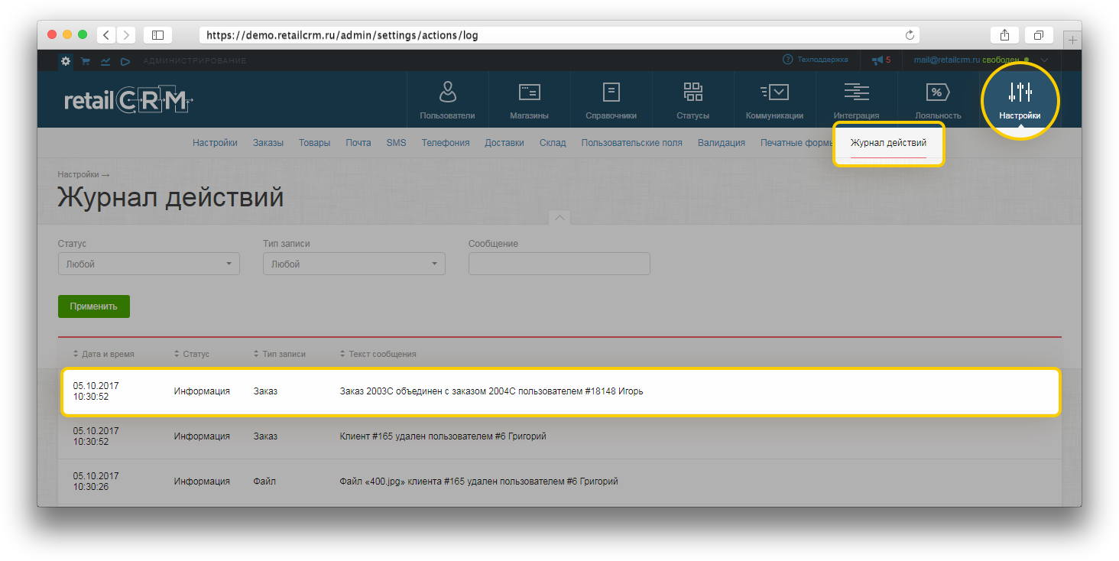1119x561 pixels.
Task: Open the Тип записи filter dropdown
Action: click(354, 264)
